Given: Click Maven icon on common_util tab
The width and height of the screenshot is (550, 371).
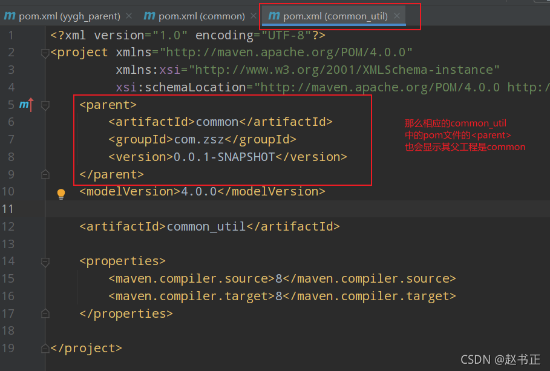Looking at the screenshot, I should pyautogui.click(x=274, y=16).
